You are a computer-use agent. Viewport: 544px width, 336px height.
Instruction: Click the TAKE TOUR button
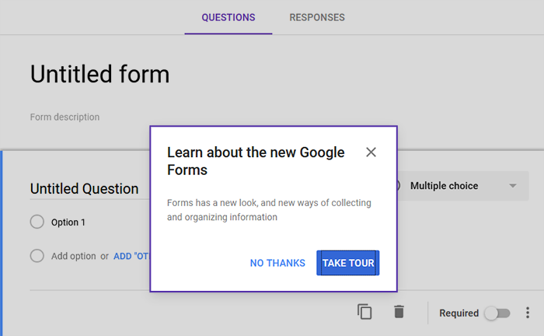348,263
